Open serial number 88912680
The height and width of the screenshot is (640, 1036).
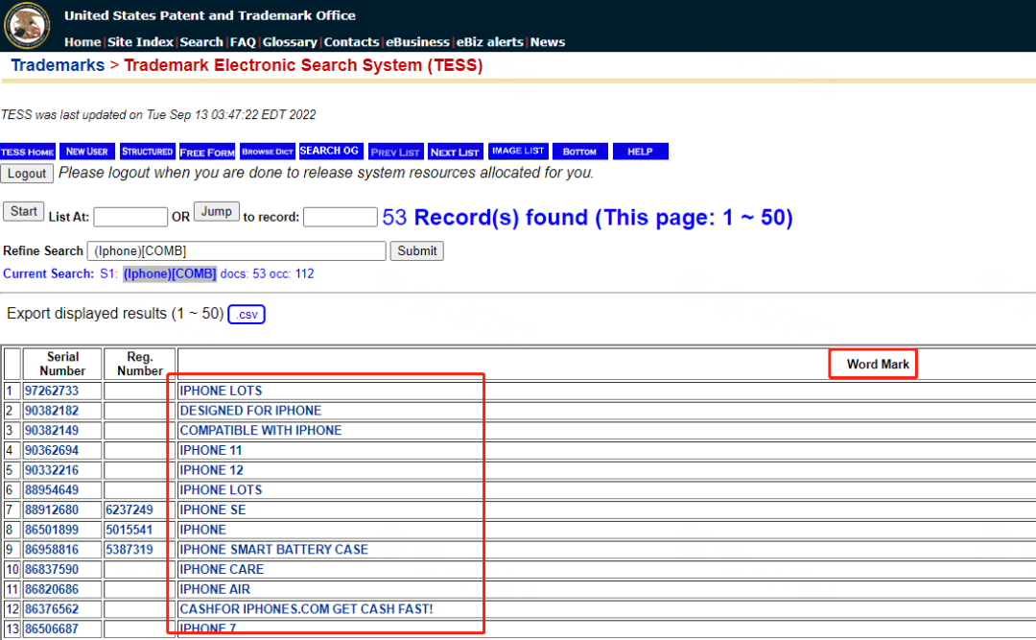[x=52, y=510]
